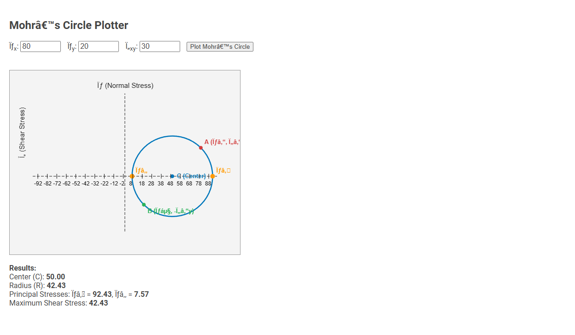Click the orange σ1 point on the right

click(212, 176)
